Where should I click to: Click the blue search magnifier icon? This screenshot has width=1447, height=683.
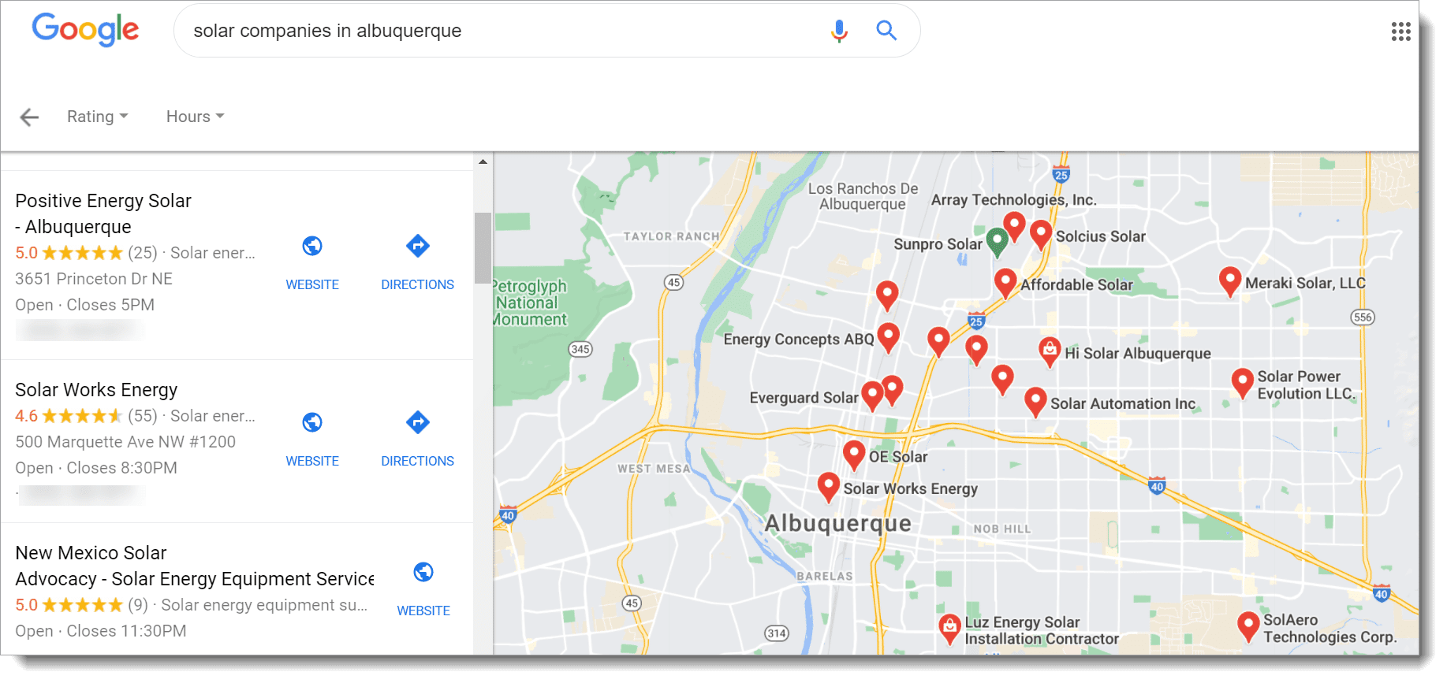[x=887, y=31]
